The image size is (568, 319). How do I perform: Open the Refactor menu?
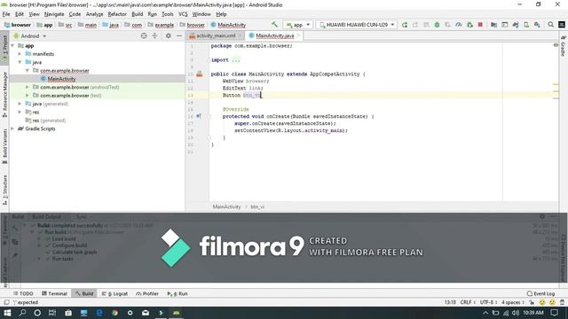coord(117,14)
